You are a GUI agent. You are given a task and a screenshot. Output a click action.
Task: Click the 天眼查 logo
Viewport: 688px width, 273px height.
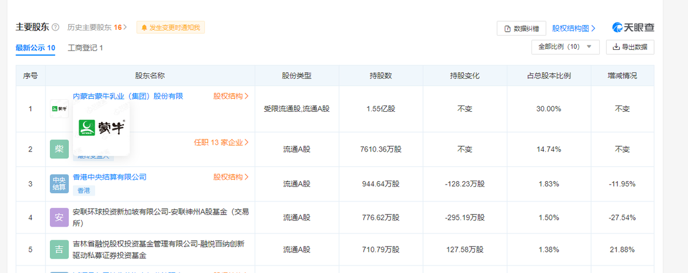(x=633, y=28)
